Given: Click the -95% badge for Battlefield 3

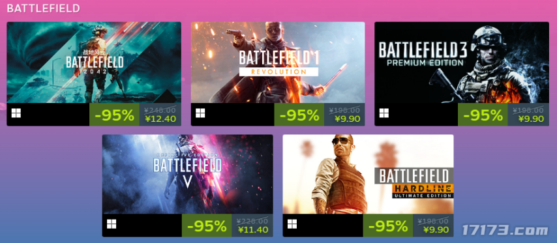Looking at the screenshot, I should (483, 115).
